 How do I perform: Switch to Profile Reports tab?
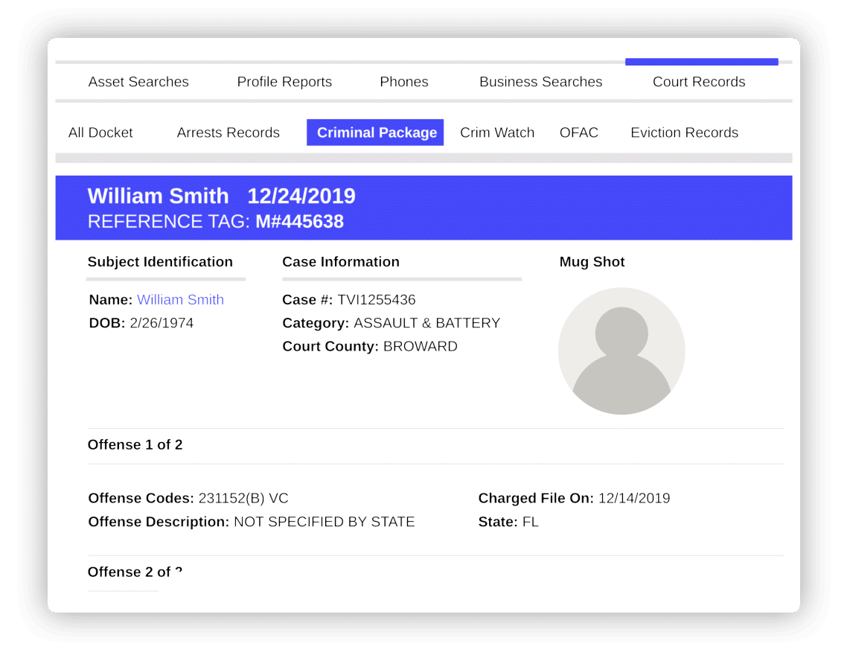point(284,82)
